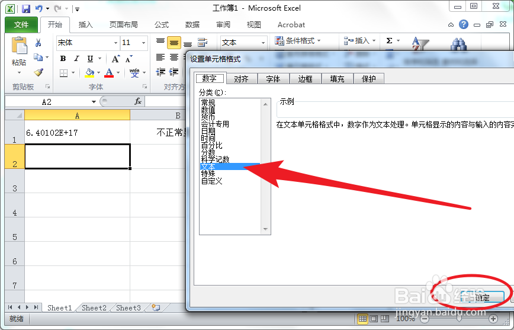This screenshot has height=330, width=514.
Task: Open underline style dropdown arrow
Action: [99, 59]
